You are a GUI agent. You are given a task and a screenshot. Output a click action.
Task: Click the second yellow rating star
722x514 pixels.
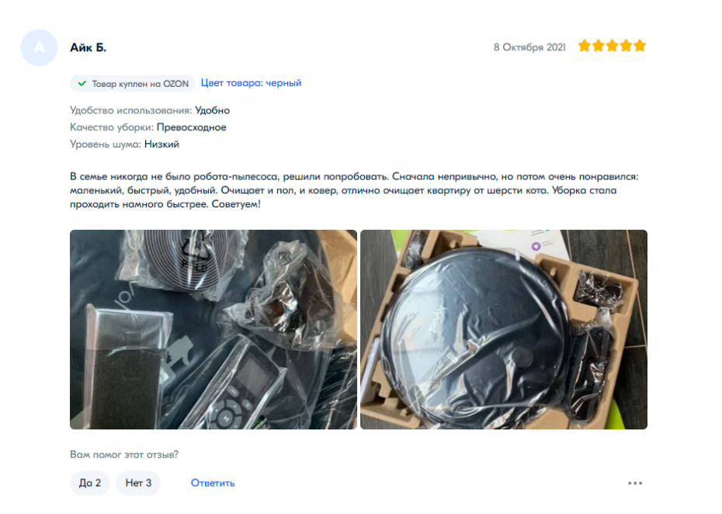[598, 46]
